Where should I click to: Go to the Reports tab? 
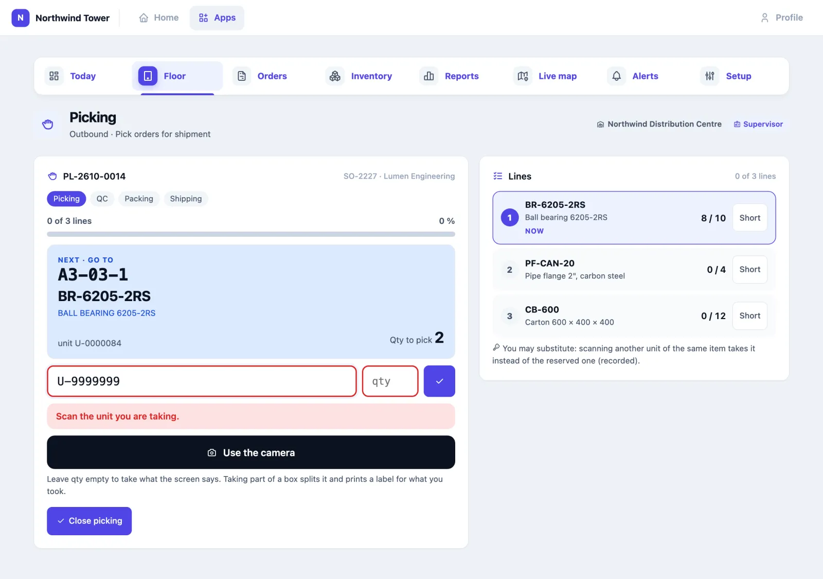[x=458, y=76]
